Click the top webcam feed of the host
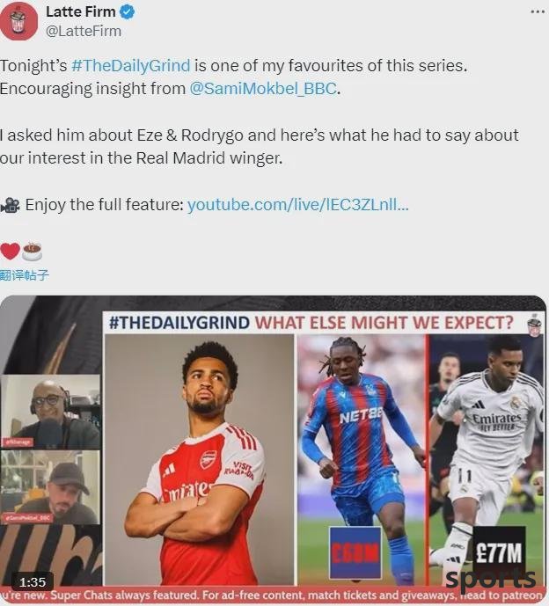 (x=50, y=412)
